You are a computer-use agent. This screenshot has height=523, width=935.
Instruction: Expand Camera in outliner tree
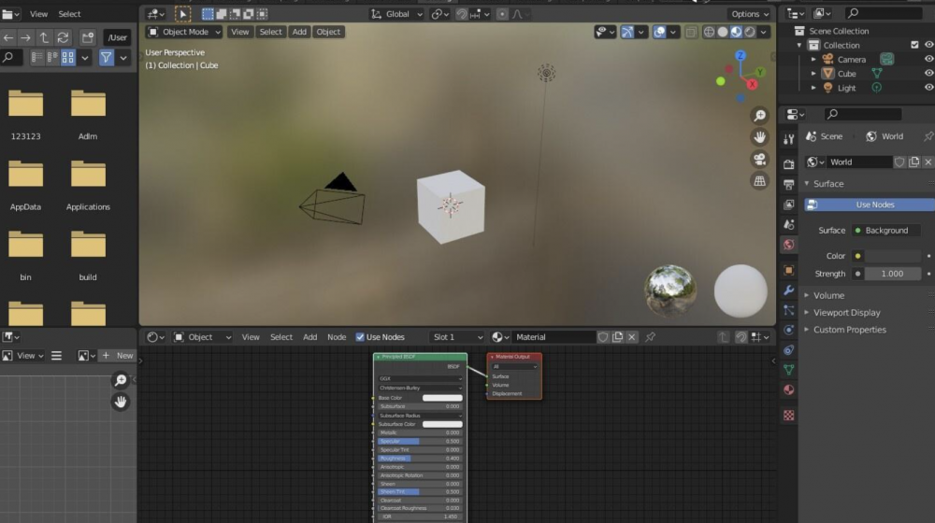click(x=813, y=59)
